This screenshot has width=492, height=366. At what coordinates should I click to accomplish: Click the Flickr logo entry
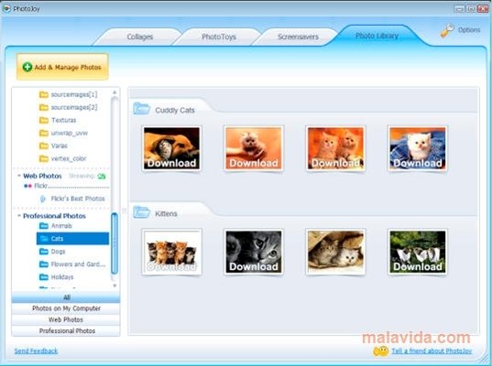tap(35, 186)
